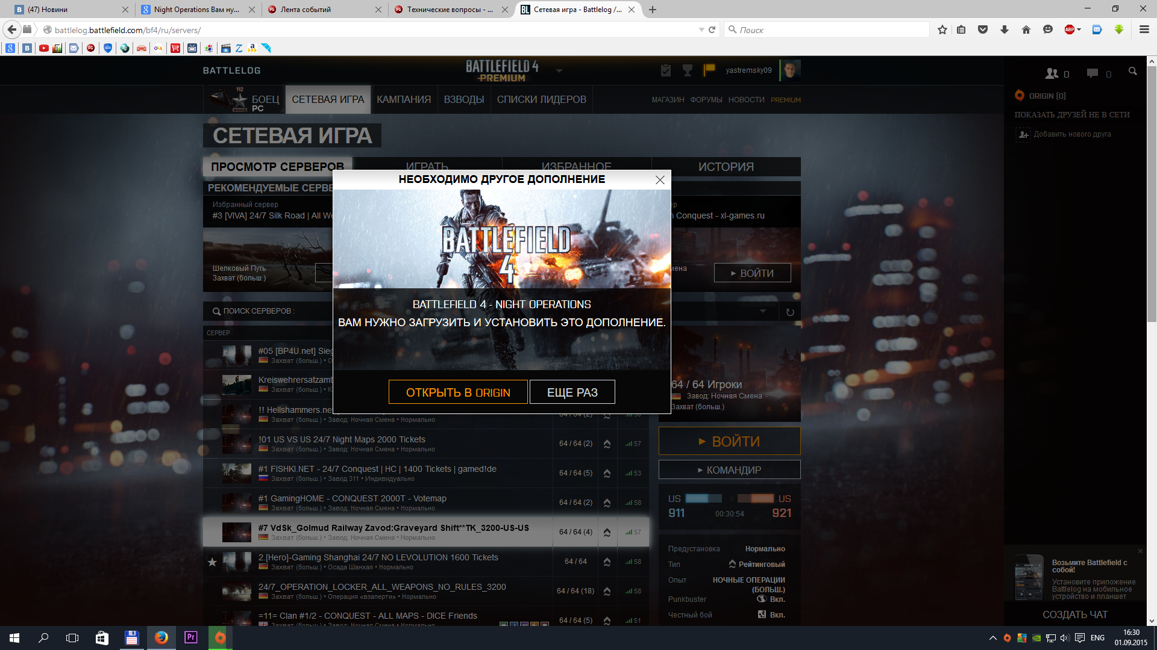Unfavorite the 2.[Hero]-Gaming Shanghai server star
The height and width of the screenshot is (650, 1157).
point(212,562)
